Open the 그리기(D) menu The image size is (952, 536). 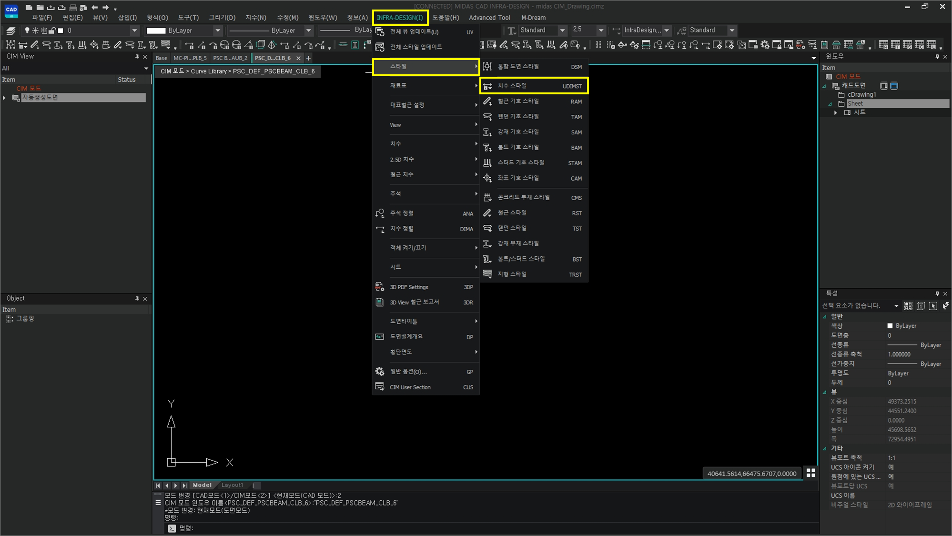point(222,18)
